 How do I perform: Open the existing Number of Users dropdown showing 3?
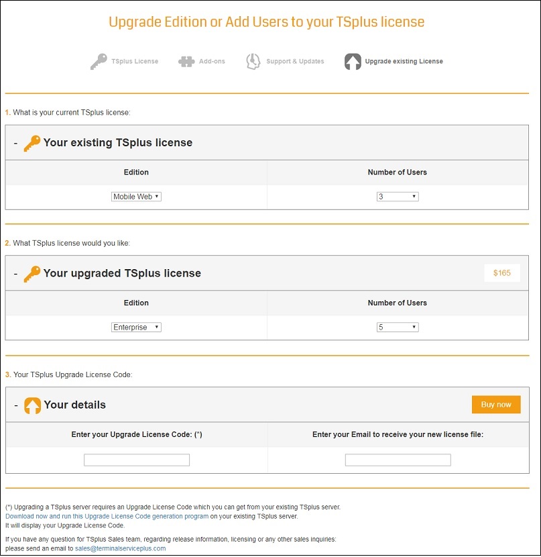pos(397,197)
